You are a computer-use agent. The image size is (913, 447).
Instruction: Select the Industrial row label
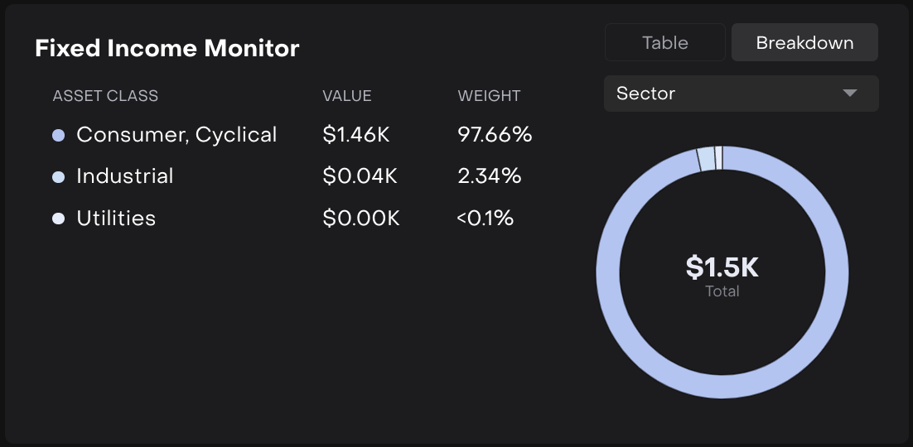(x=125, y=176)
